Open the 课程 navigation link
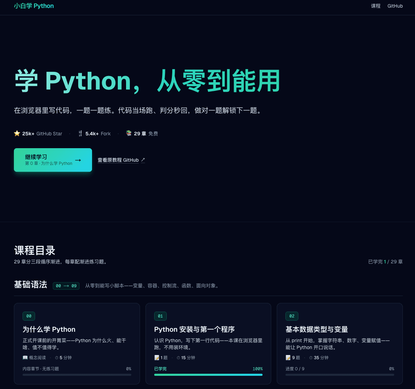Screen dimensions: 415x389 tap(375, 6)
